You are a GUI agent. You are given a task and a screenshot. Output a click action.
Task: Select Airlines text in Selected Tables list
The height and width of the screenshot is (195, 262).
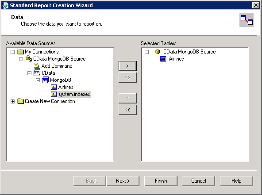[x=176, y=59]
